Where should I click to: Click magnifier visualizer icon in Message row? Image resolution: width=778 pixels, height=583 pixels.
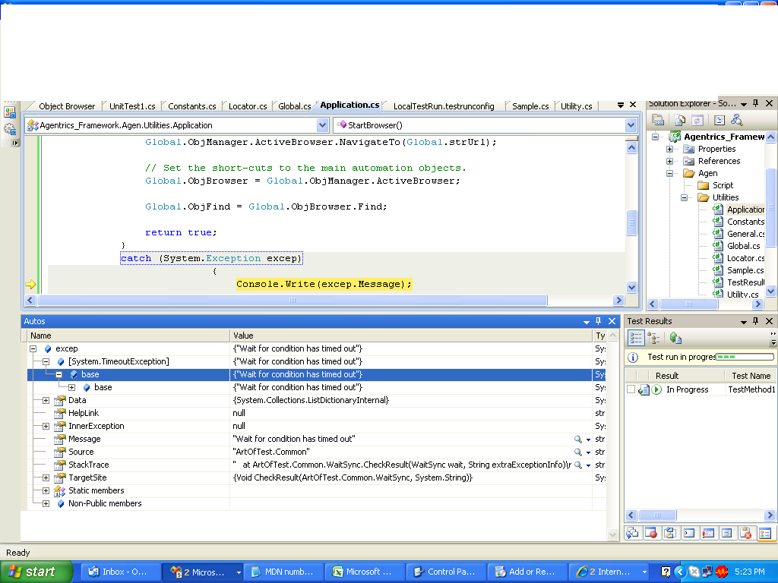578,440
